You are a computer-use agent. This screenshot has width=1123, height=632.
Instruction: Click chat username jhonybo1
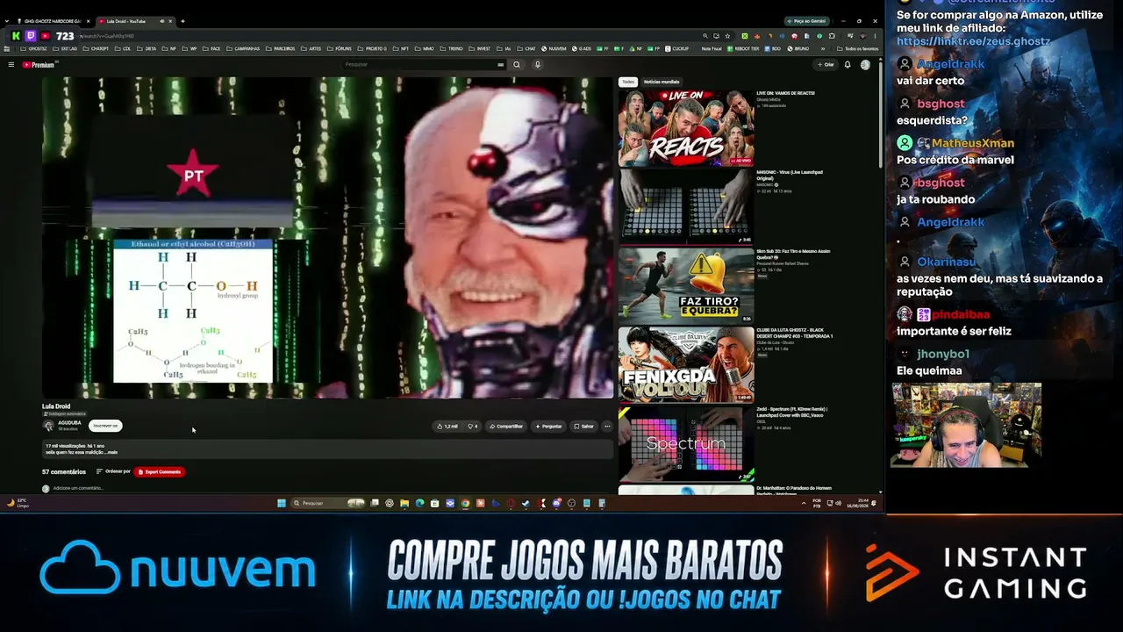943,354
